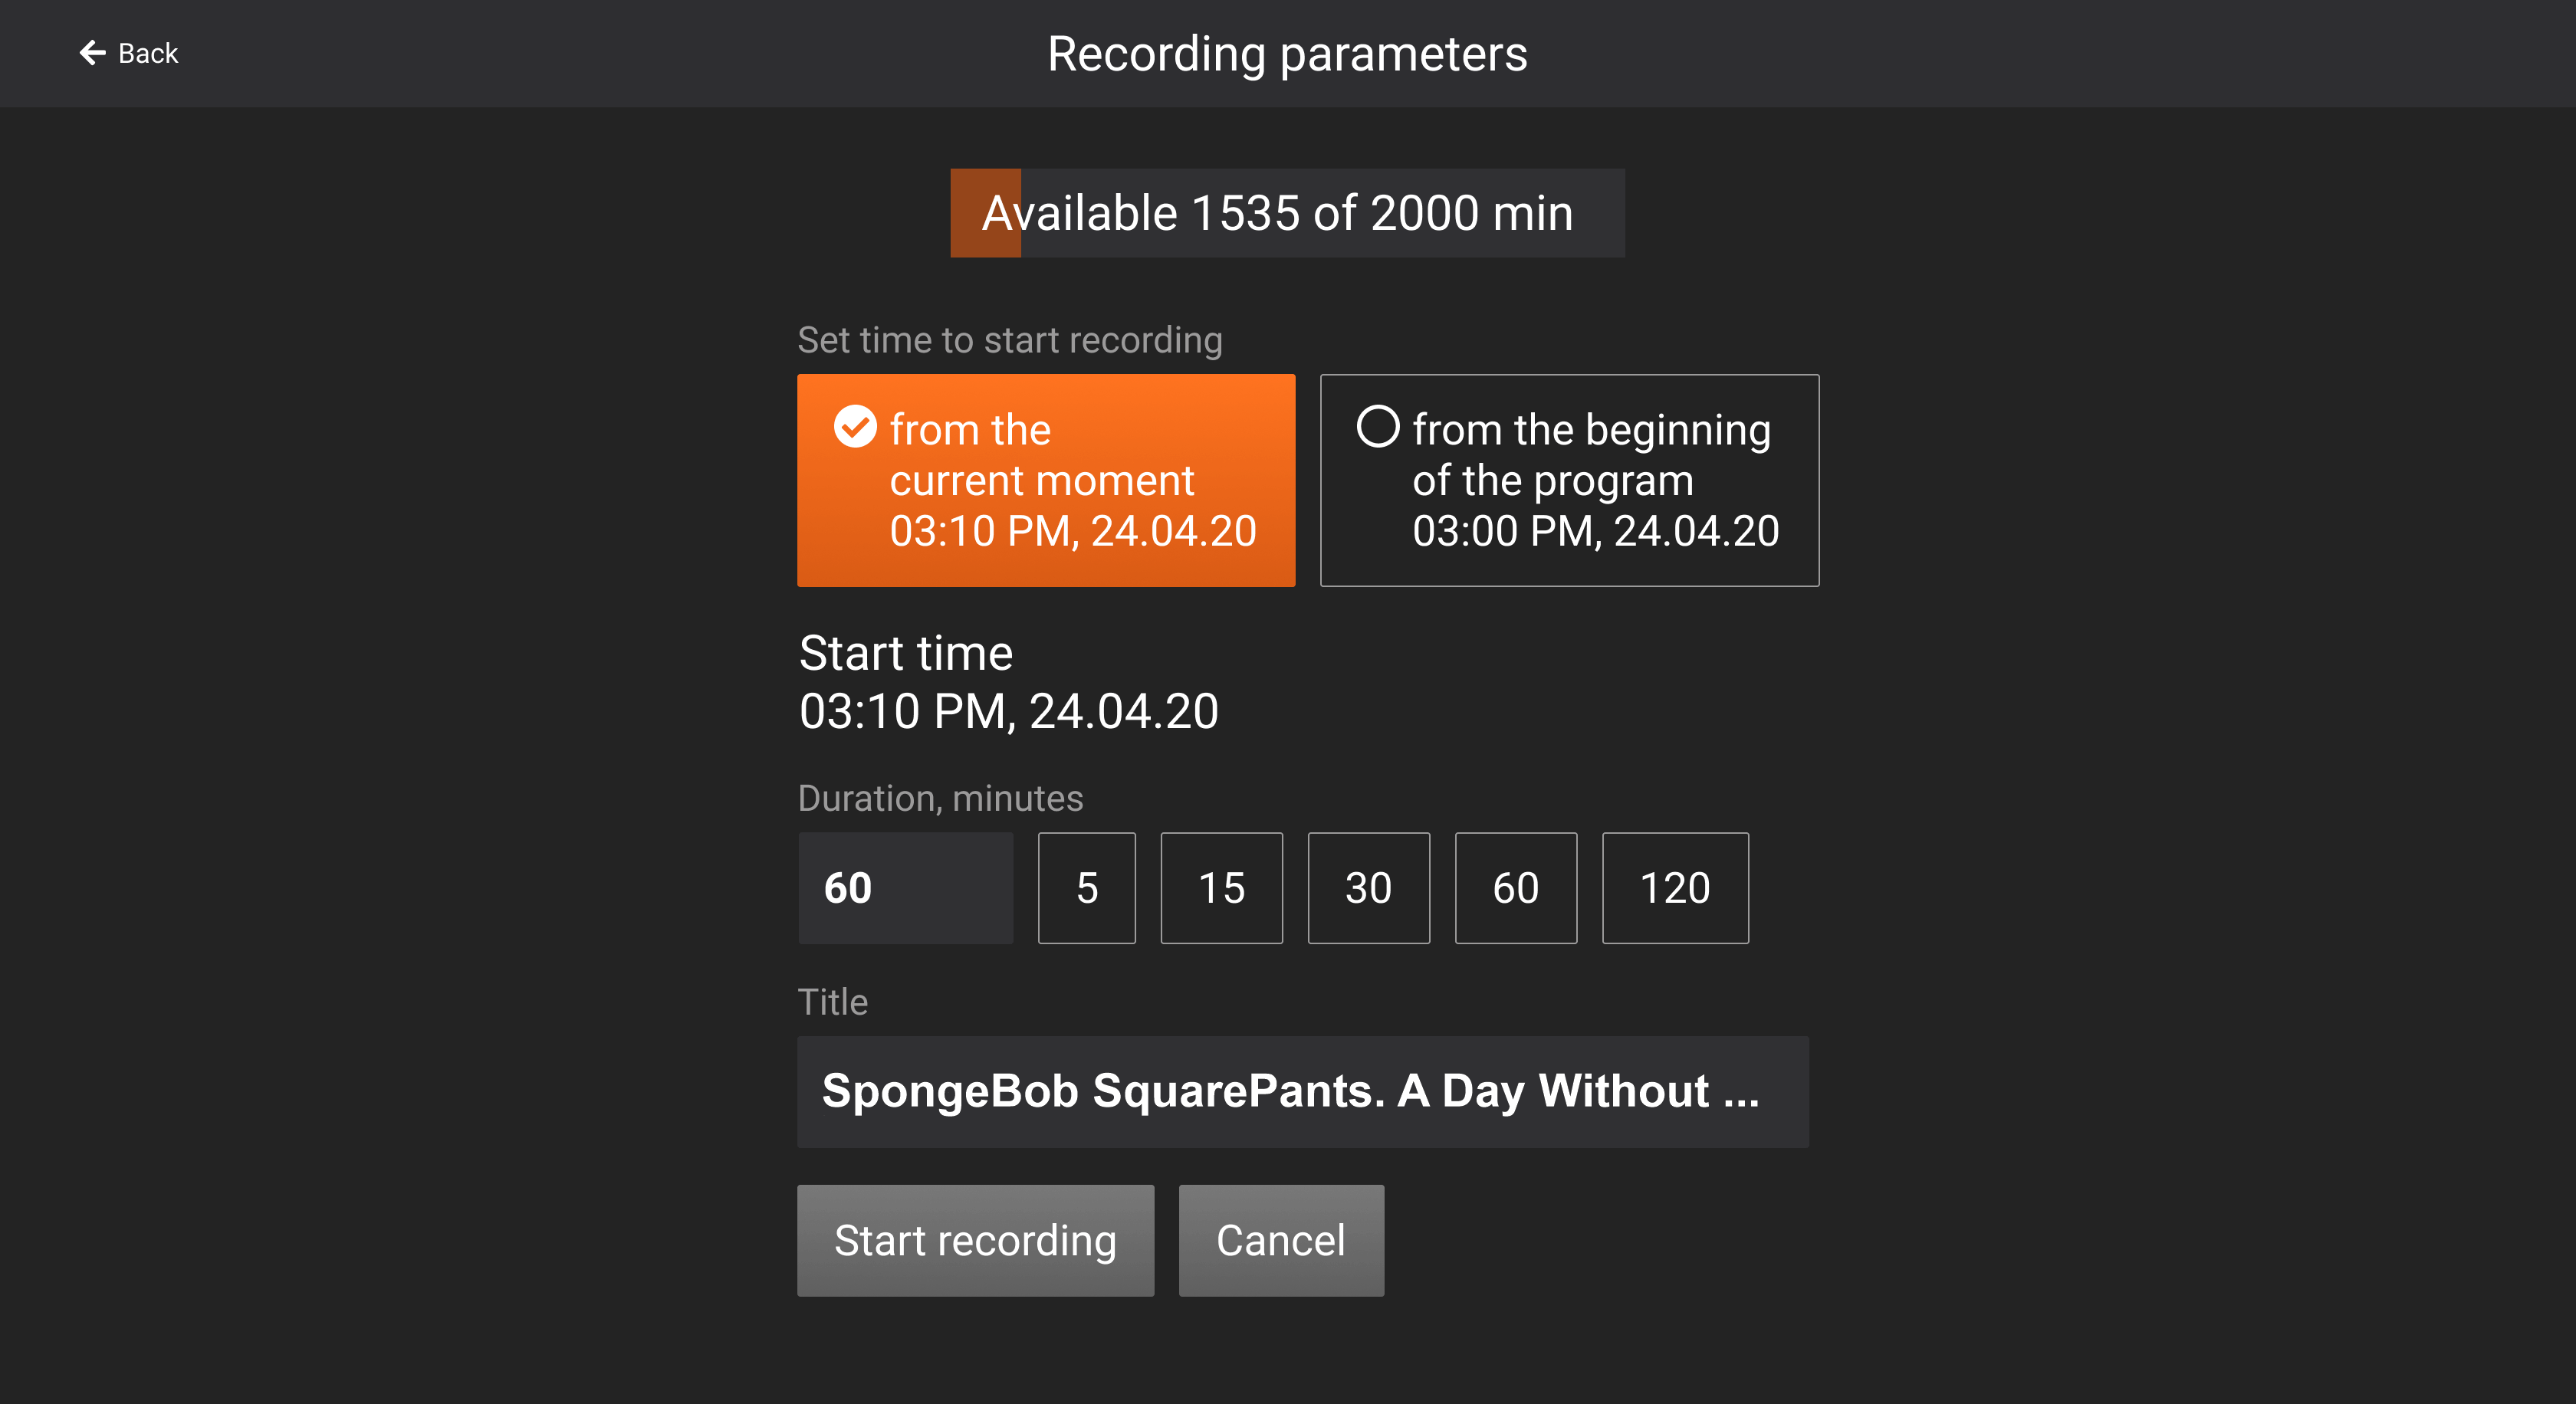Screen dimensions: 2576x1404
Task: Choose the 15 minutes duration preset
Action: click(1221, 887)
